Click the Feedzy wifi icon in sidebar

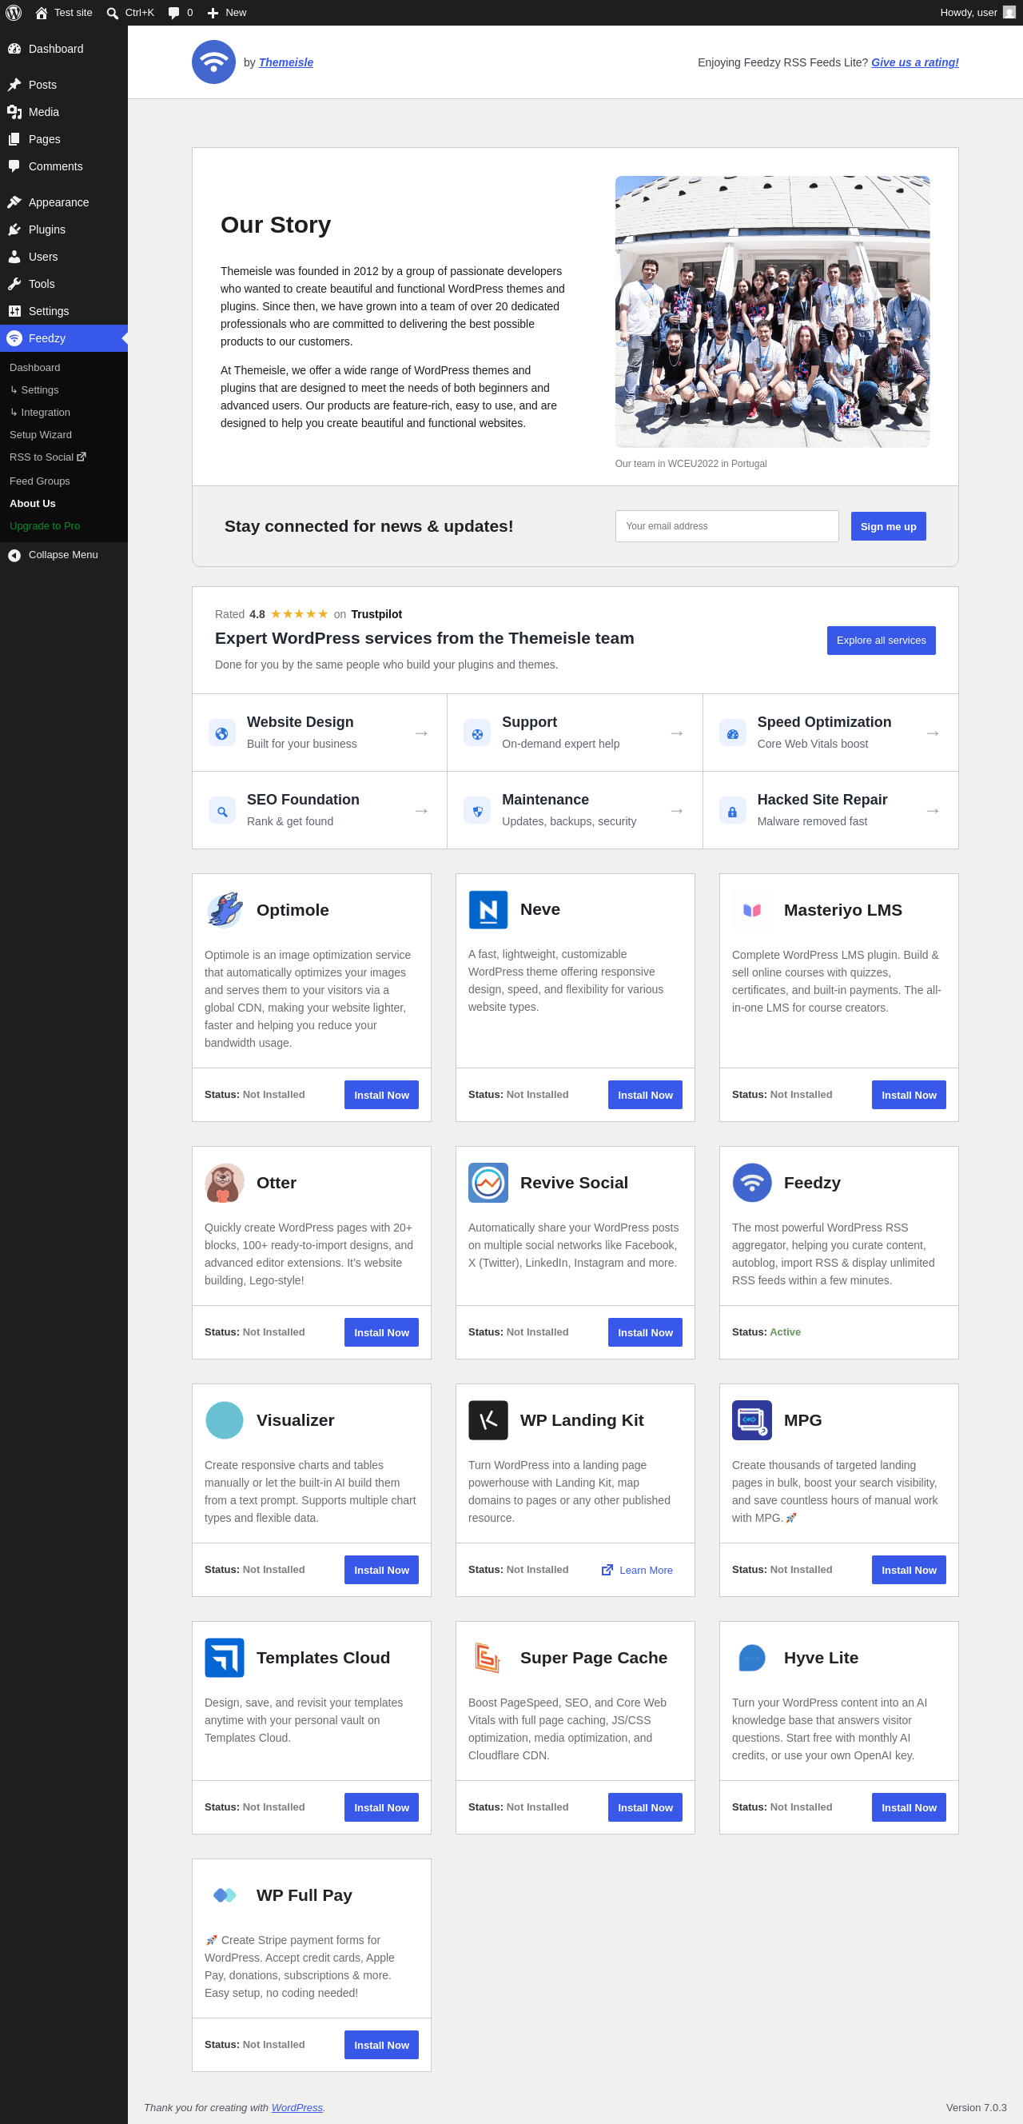[x=14, y=338]
